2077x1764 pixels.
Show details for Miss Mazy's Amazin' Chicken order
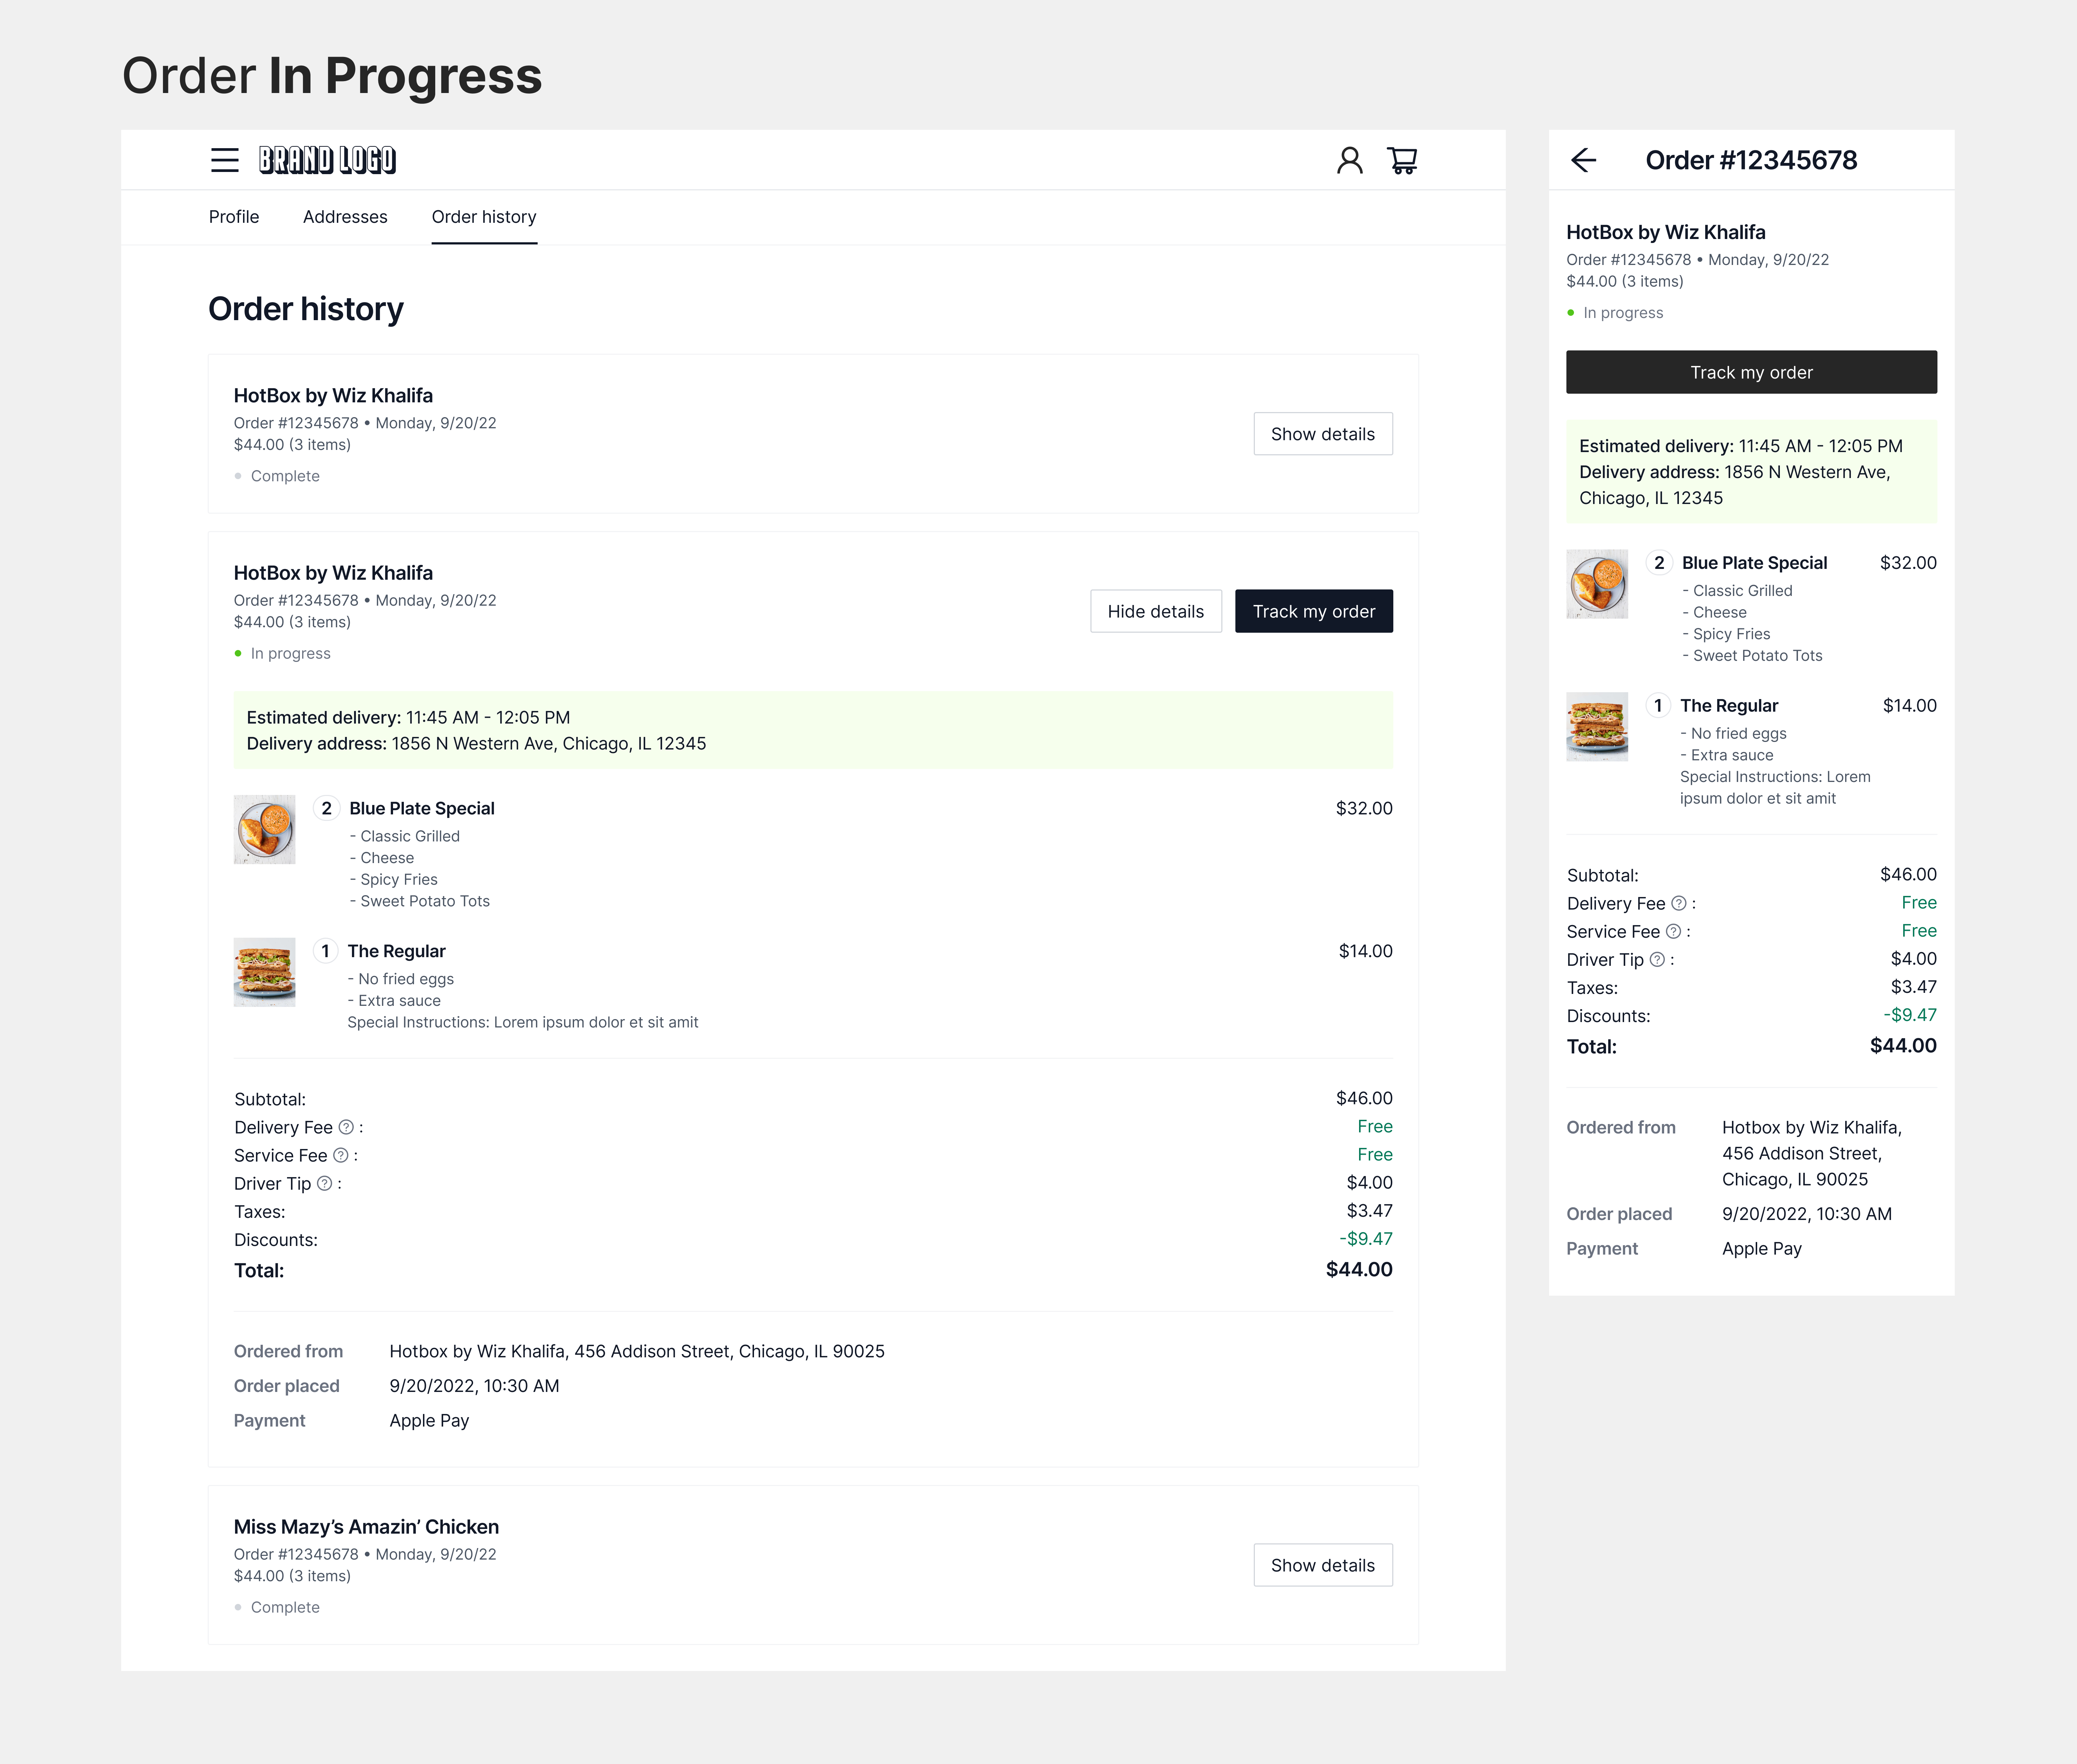tap(1322, 1565)
